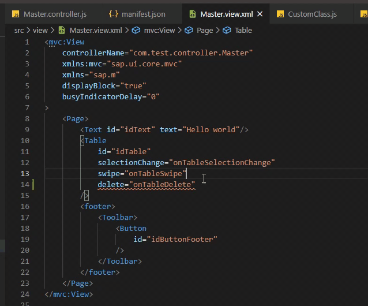Open the CustomClass.js tab

311,14
